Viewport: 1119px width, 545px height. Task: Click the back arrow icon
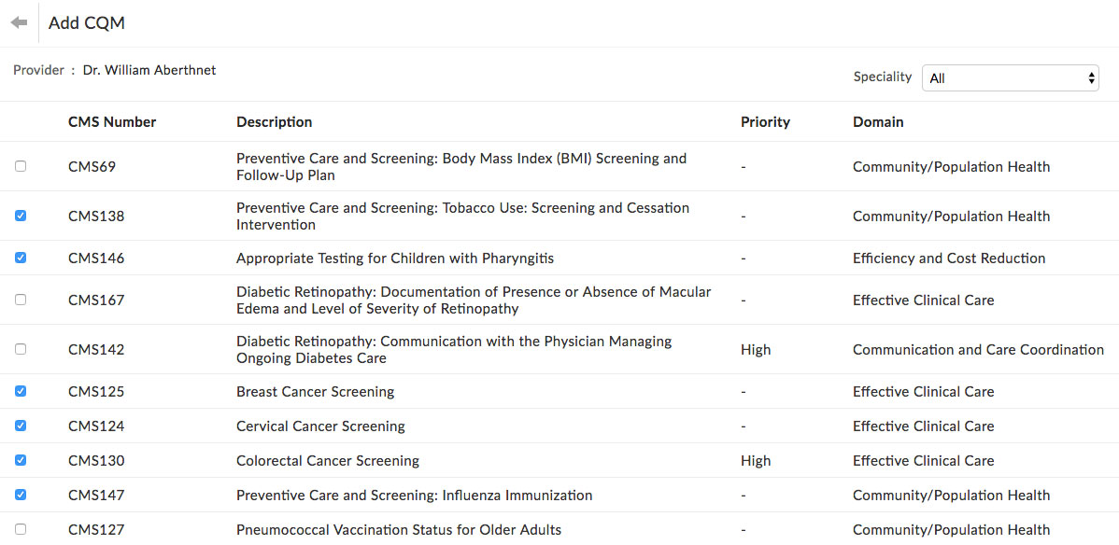pos(19,22)
